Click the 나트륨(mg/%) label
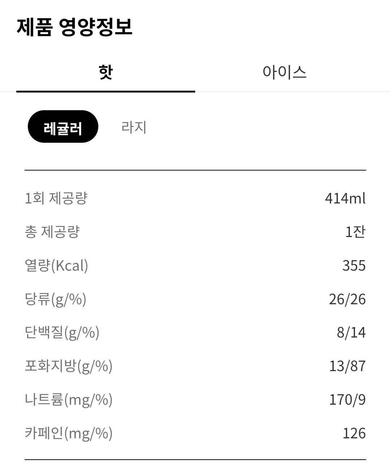This screenshot has height=473, width=390. 68,400
